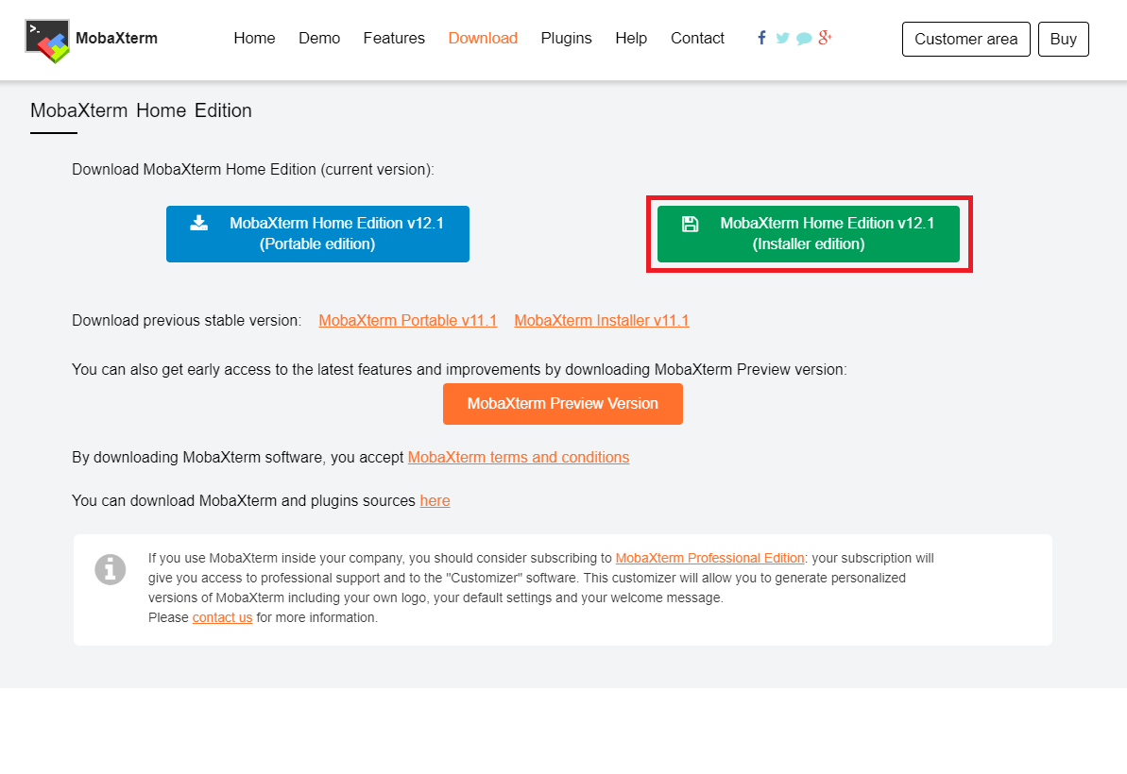Click the floppy disk icon on Installer edition
The width and height of the screenshot is (1127, 774).
[x=690, y=224]
